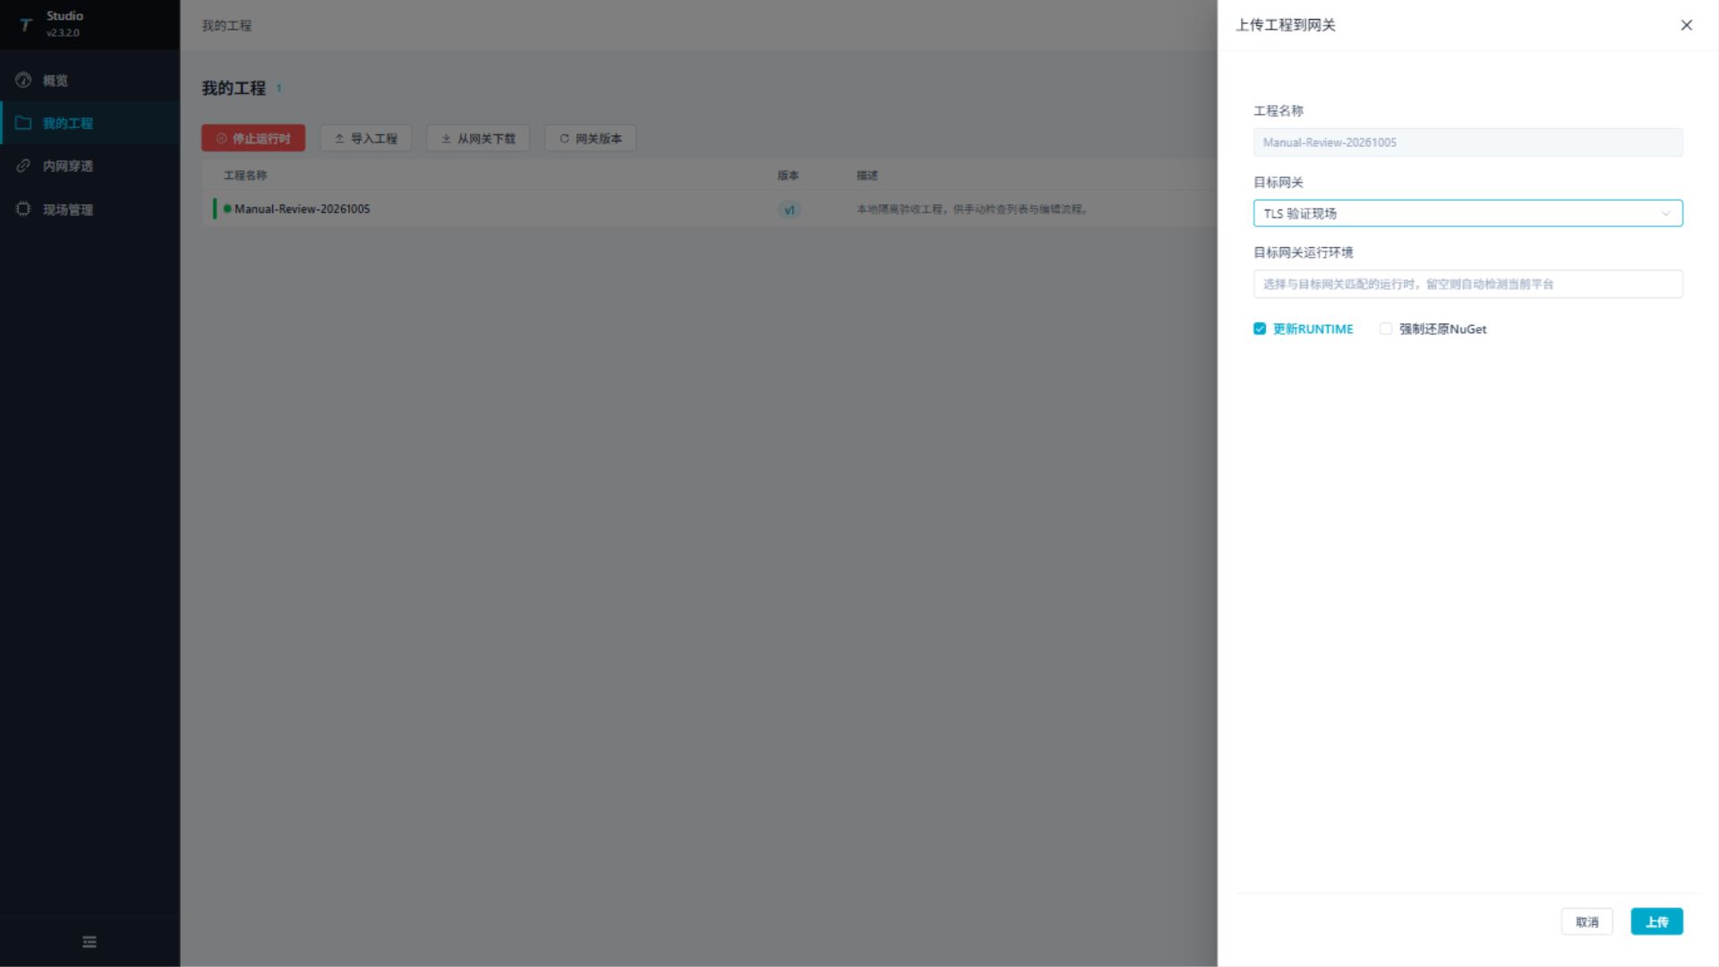Click the 概览 gauge icon

click(x=23, y=80)
